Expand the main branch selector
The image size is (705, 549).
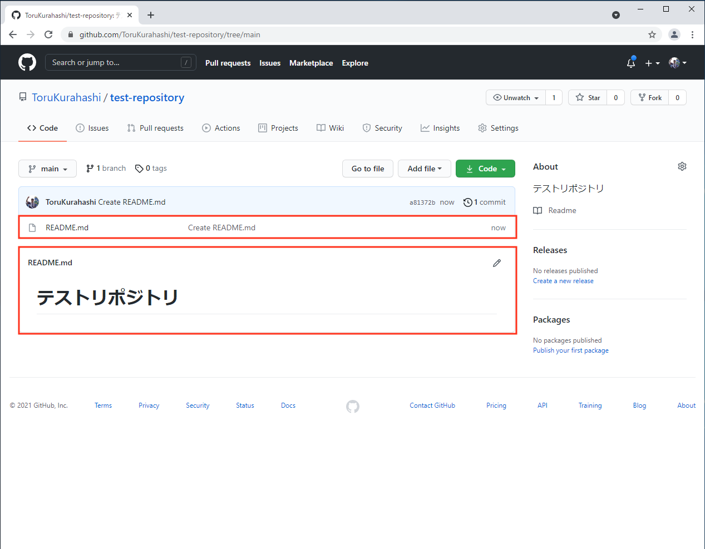[x=47, y=169]
